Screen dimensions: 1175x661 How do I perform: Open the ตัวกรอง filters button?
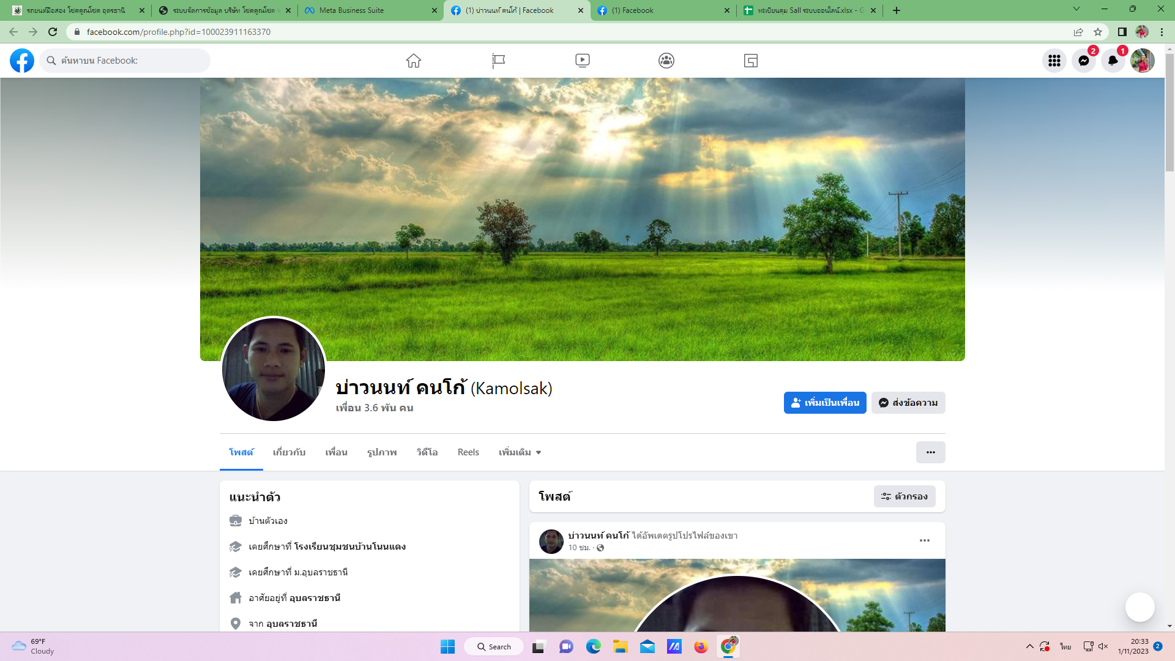(905, 496)
